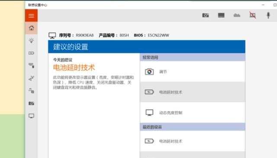Click the orange 电池延时技术 heading

point(74,68)
